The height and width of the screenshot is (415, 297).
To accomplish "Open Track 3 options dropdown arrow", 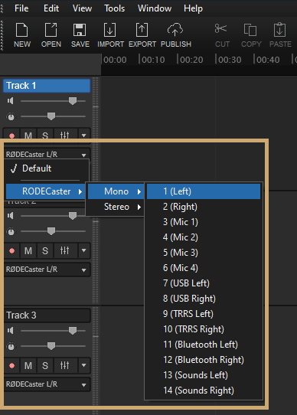I will [x=84, y=365].
